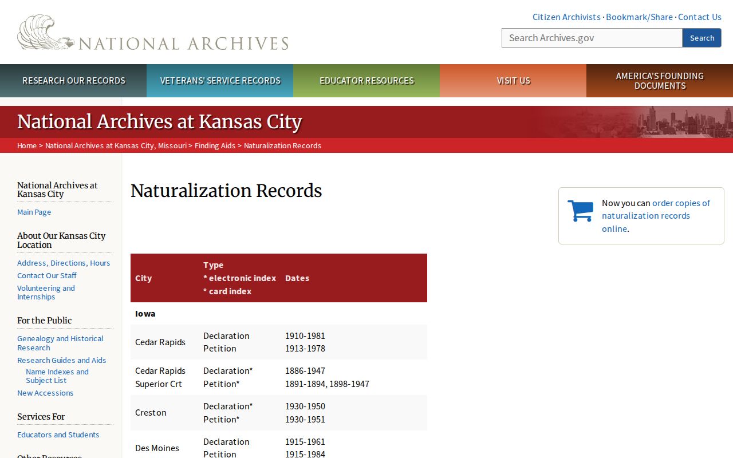Follow the order copies of naturalization records online link

click(656, 216)
